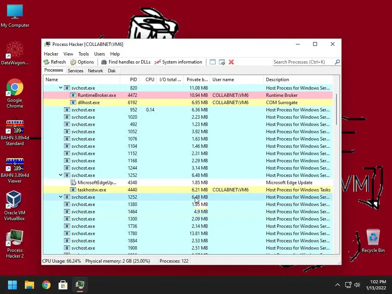Viewport: 392px width, 294px height.
Task: Select the taskhostw.exe process icon
Action: click(73, 189)
